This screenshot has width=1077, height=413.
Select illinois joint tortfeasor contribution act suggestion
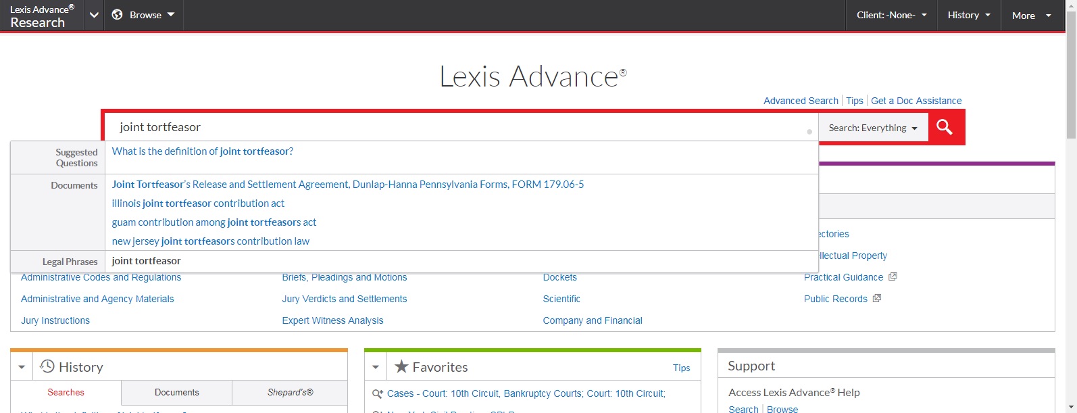pyautogui.click(x=198, y=203)
